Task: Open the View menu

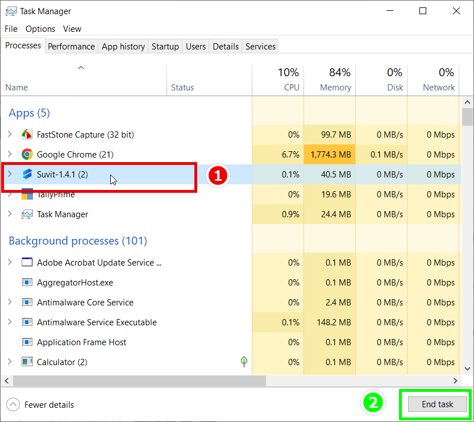Action: [x=72, y=29]
